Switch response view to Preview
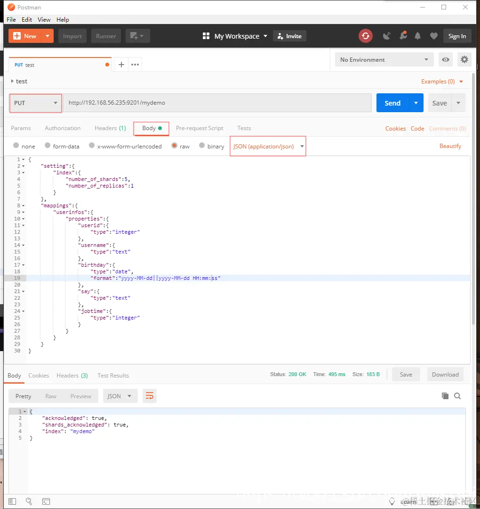 pyautogui.click(x=80, y=396)
